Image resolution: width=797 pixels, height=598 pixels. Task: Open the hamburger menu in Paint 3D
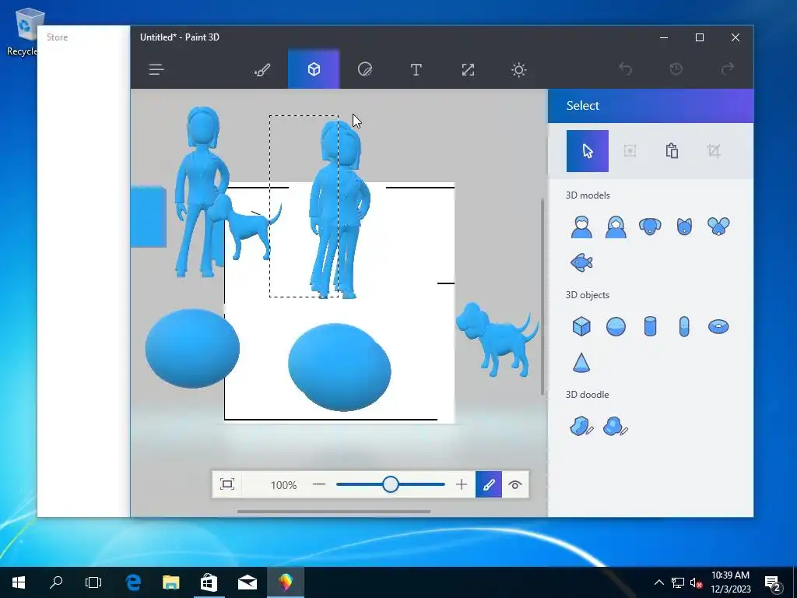[156, 69]
